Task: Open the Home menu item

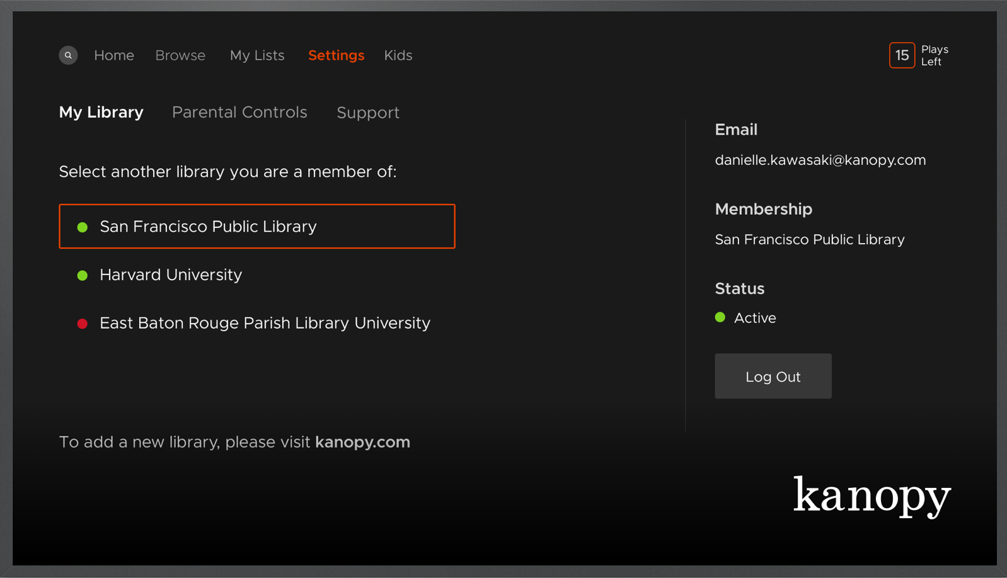Action: pyautogui.click(x=114, y=55)
